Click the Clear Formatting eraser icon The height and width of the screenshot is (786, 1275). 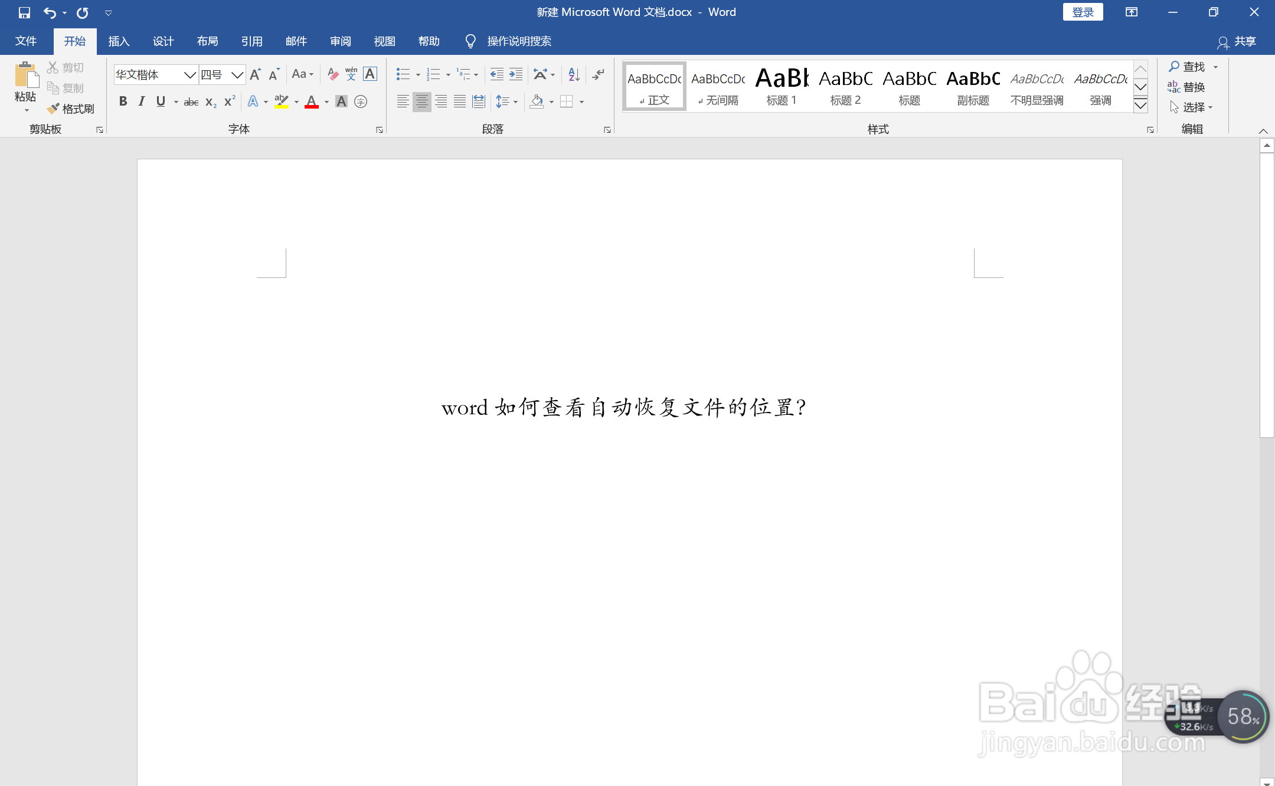pos(332,74)
